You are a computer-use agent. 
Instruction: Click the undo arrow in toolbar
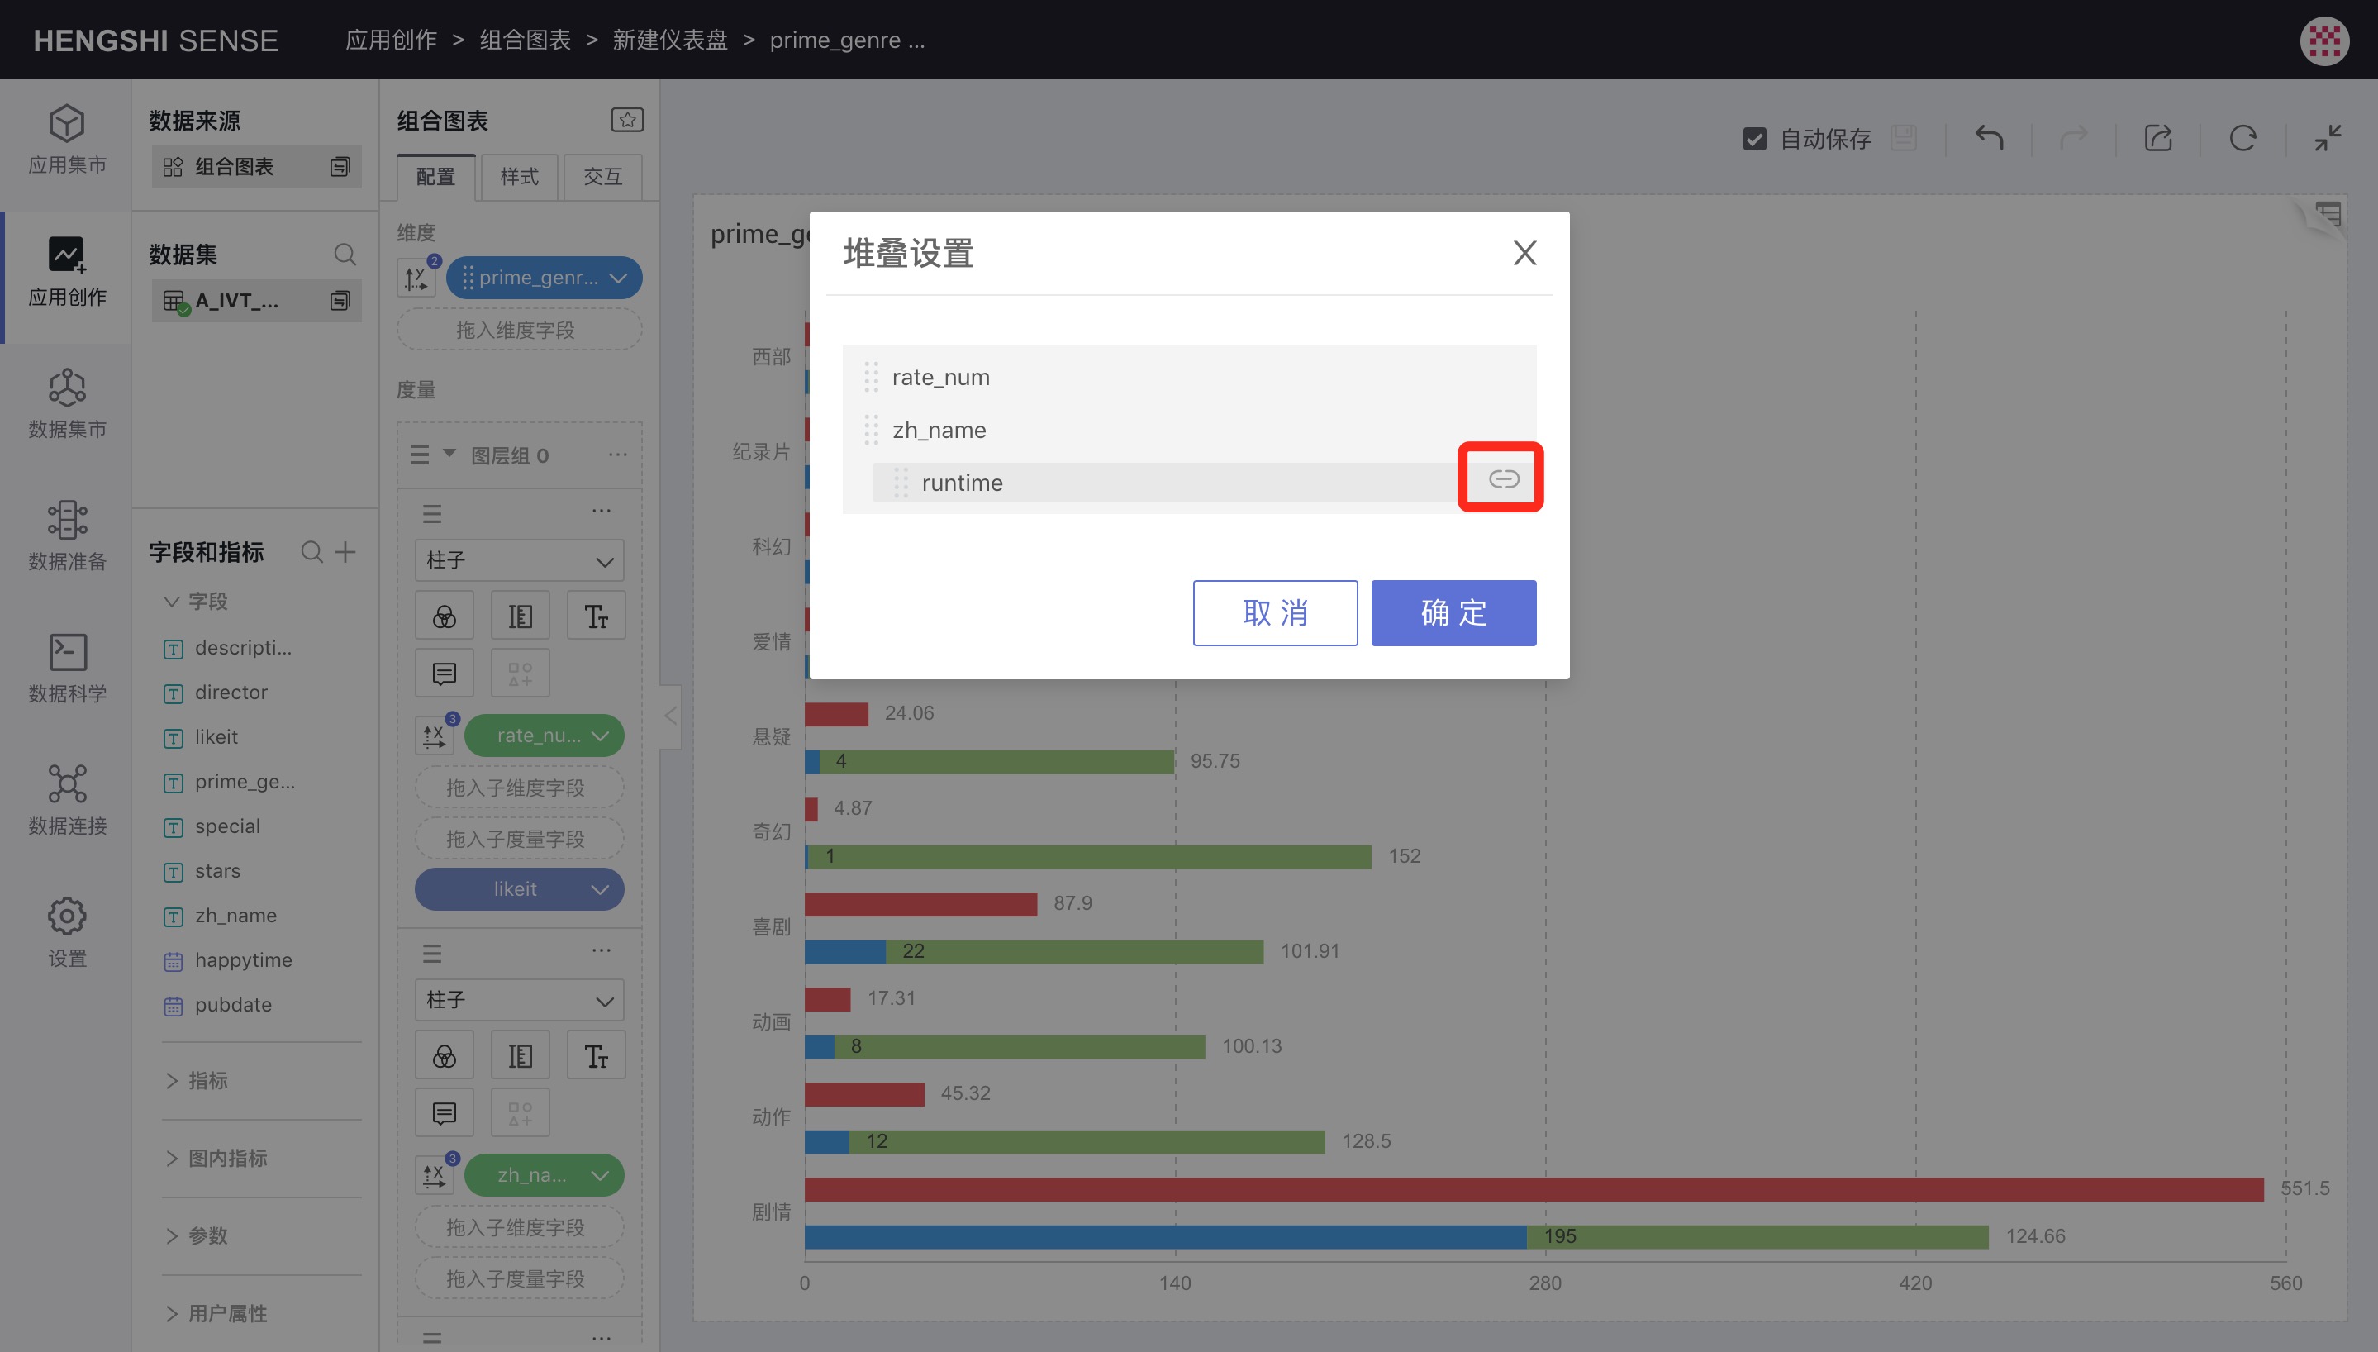pos(1988,140)
